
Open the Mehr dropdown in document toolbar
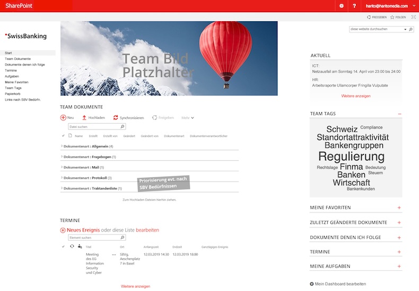click(x=187, y=117)
